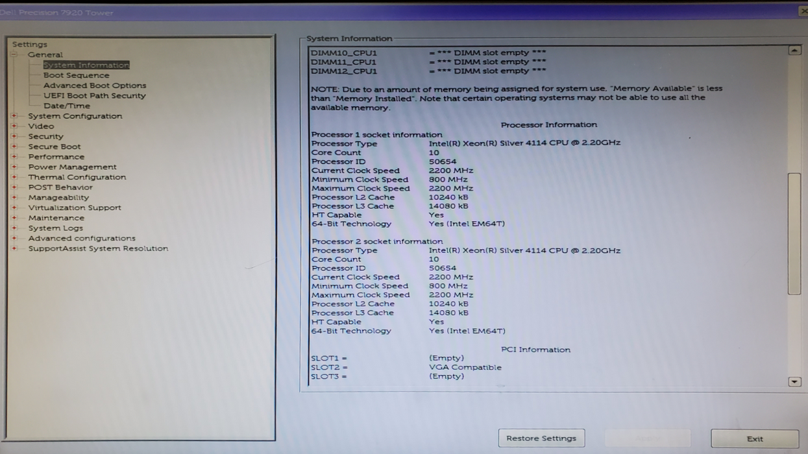Click the scroll up arrow
The height and width of the screenshot is (454, 808).
pyautogui.click(x=794, y=50)
